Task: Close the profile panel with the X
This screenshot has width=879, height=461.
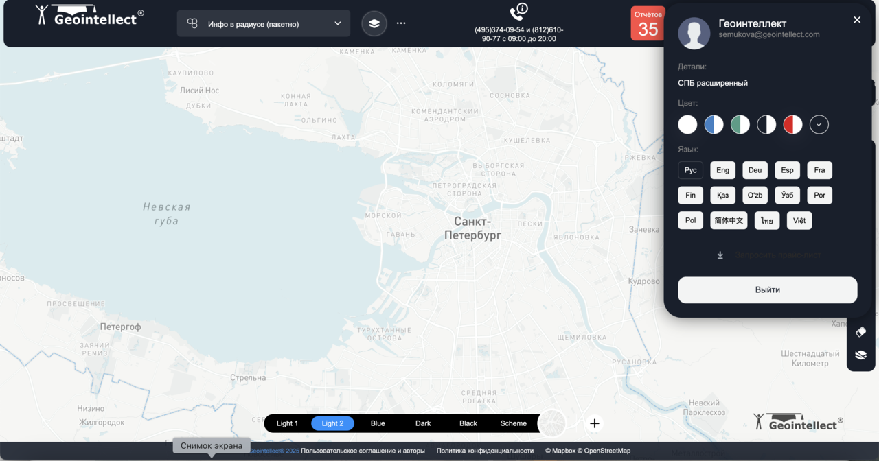Action: [x=856, y=20]
